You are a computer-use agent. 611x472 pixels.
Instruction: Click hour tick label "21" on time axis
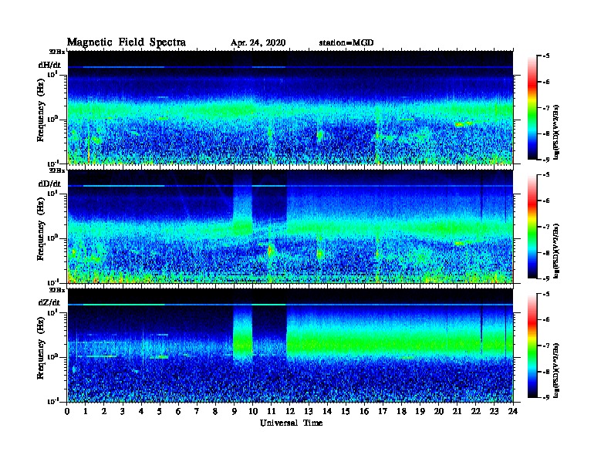coord(457,412)
